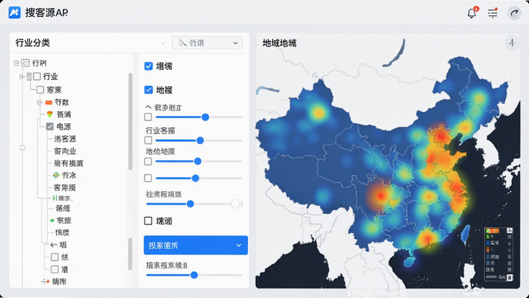
Task: Click the red hotspot over Sichuan on the map
Action: 381,195
